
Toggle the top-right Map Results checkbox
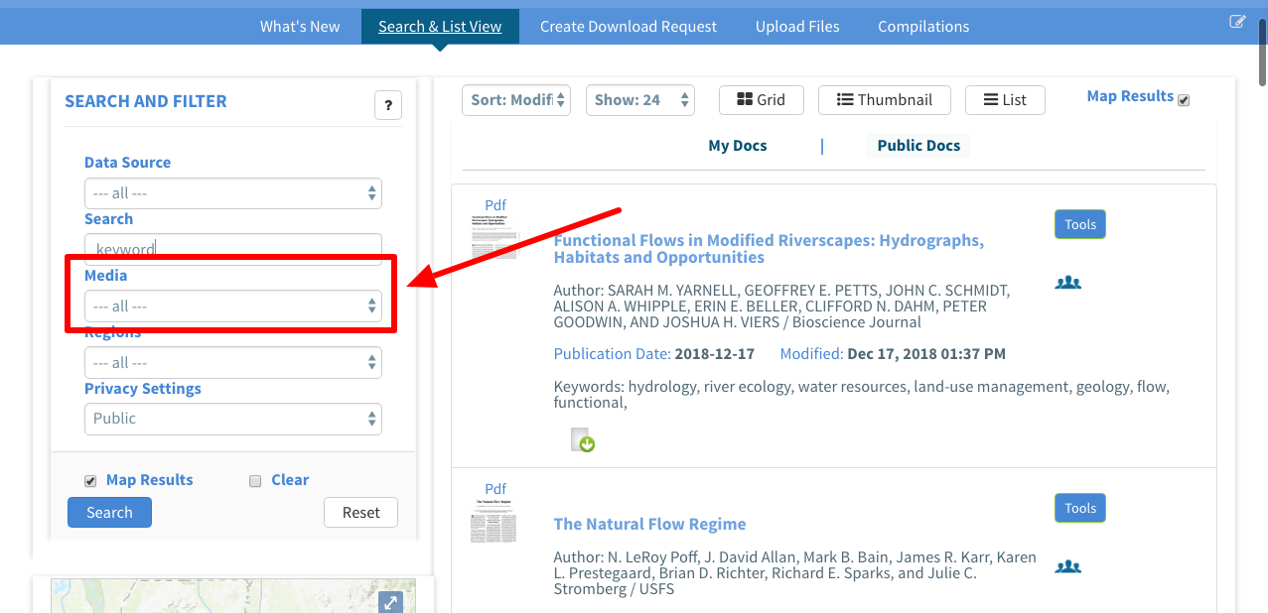pos(1184,100)
